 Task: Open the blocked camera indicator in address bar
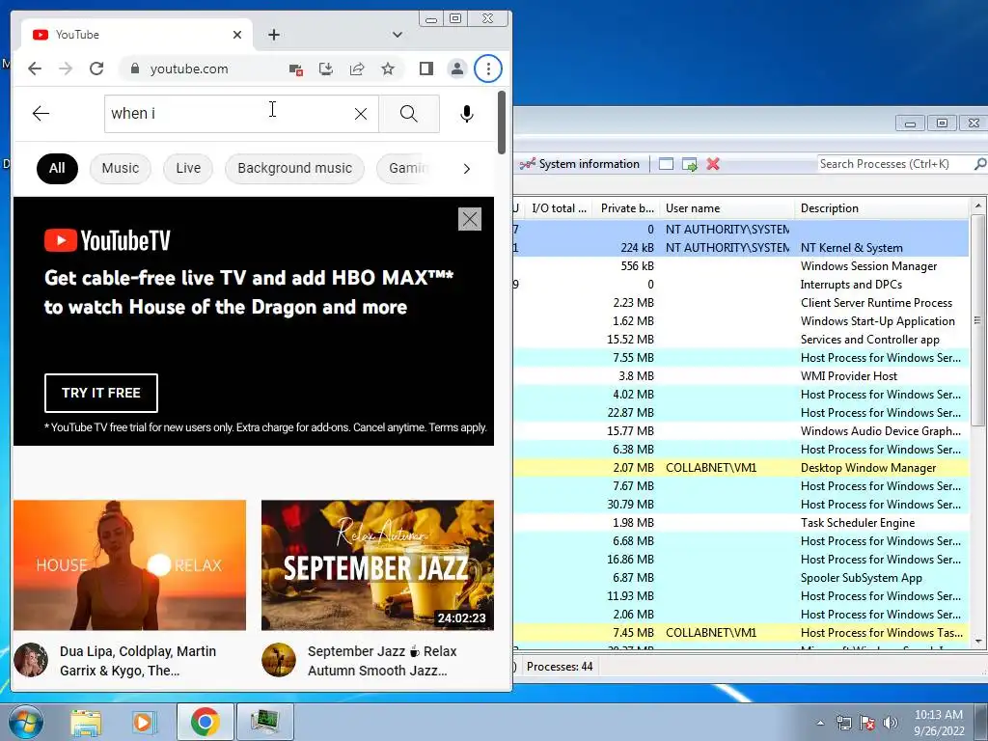[x=295, y=69]
